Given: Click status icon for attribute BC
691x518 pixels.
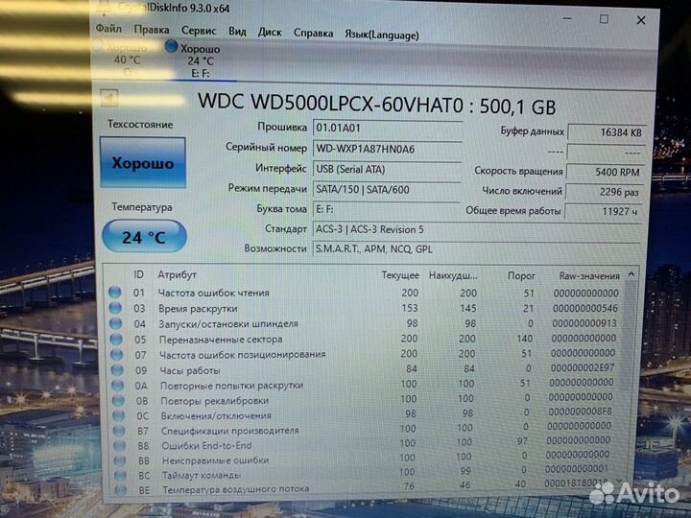Looking at the screenshot, I should 120,475.
